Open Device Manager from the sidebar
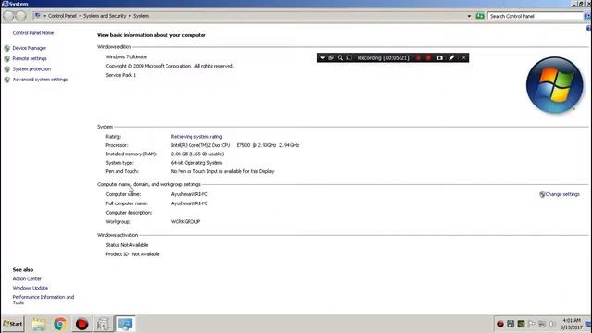The width and height of the screenshot is (592, 333). pos(29,48)
